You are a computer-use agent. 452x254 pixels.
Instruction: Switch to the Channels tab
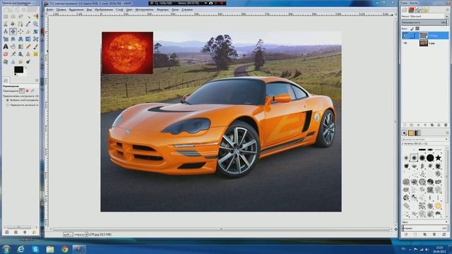pos(411,10)
